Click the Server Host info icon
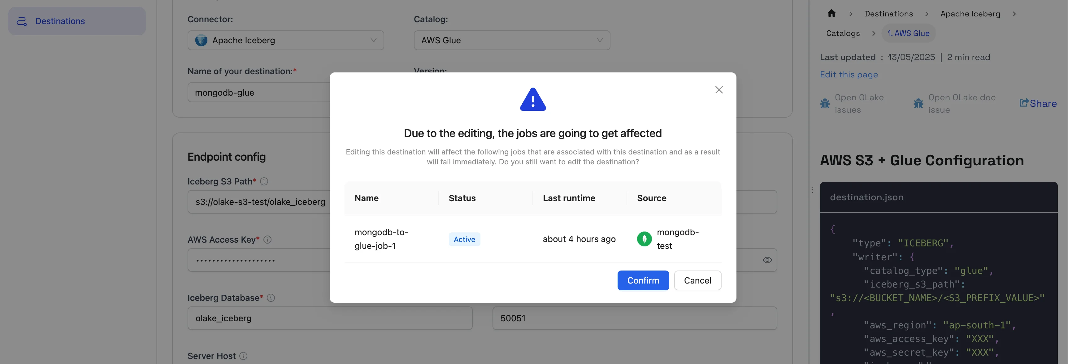The width and height of the screenshot is (1068, 364). click(x=243, y=356)
